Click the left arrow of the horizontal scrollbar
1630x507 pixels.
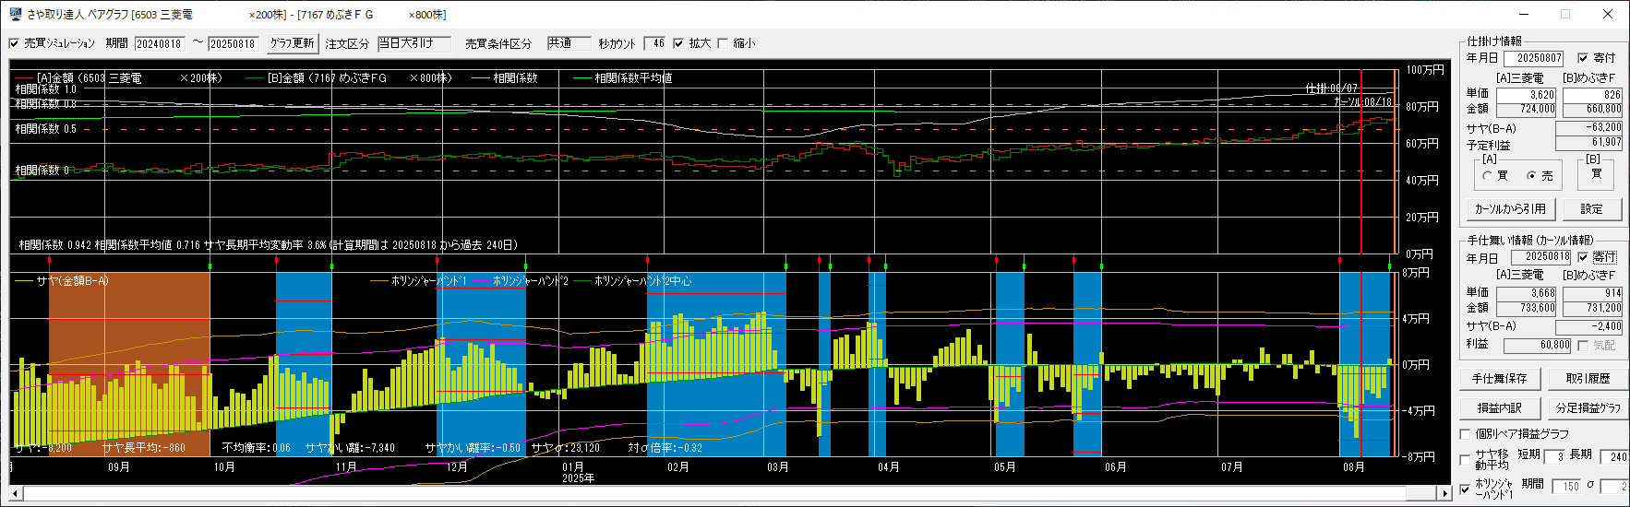[x=16, y=493]
